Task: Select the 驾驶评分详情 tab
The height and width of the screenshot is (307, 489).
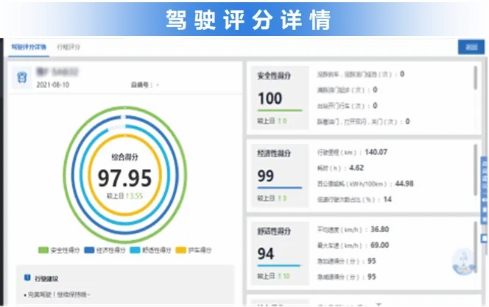Action: 29,47
